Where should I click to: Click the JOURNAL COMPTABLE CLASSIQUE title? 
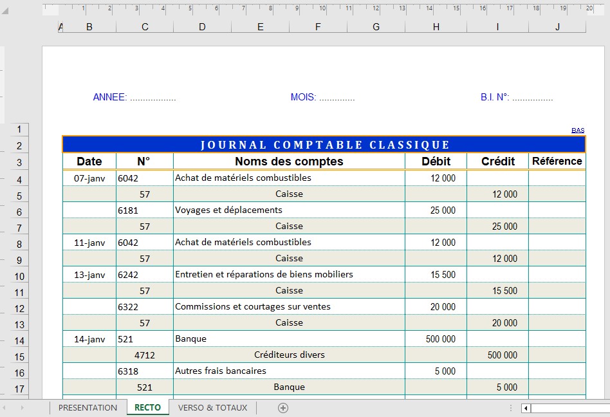click(324, 145)
